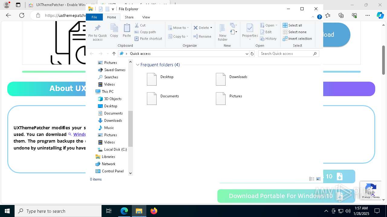The image size is (387, 217).
Task: Click Download Portable For Windows 10
Action: coord(286,196)
